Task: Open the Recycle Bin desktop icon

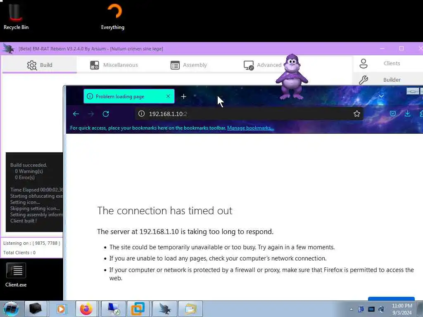Action: [x=16, y=16]
